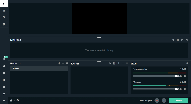
Task: Pause the Mini Feed alert queue
Action: (178, 40)
